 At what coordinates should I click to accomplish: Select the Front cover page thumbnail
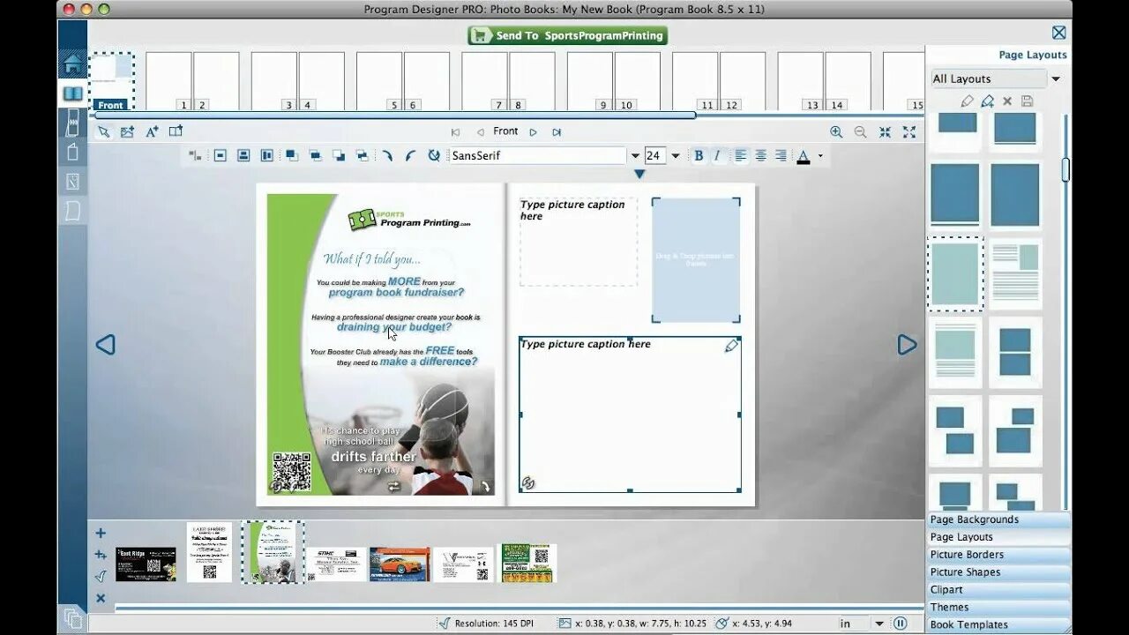coord(111,81)
